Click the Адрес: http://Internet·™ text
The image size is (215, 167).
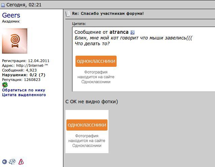click(25, 65)
